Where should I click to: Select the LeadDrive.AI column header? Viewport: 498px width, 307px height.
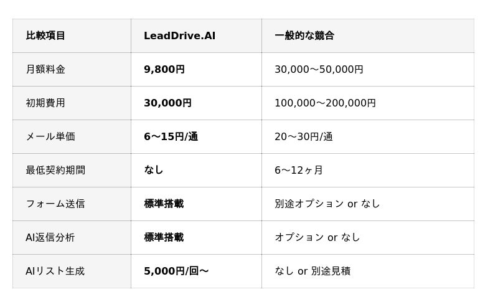[179, 35]
